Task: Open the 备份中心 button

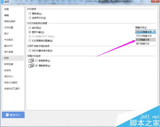Action: [13, 115]
